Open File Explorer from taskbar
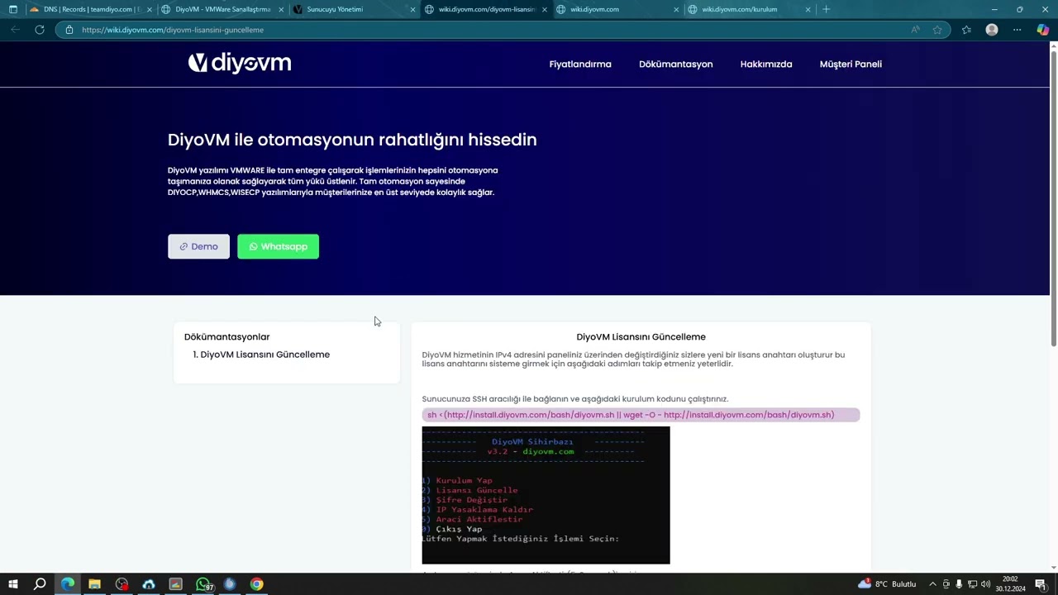This screenshot has height=595, width=1058. click(94, 584)
